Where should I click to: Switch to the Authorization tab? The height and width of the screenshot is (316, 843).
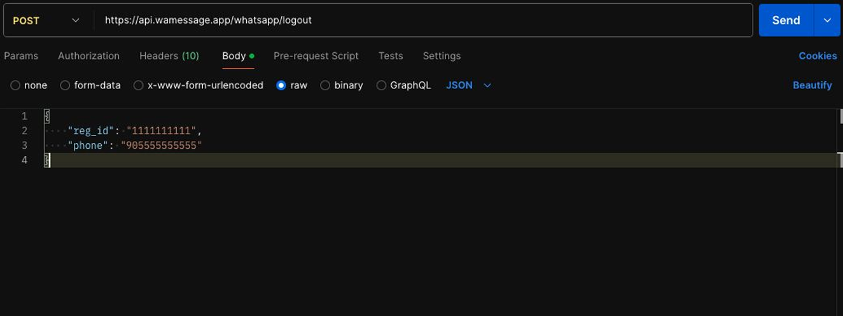(88, 56)
